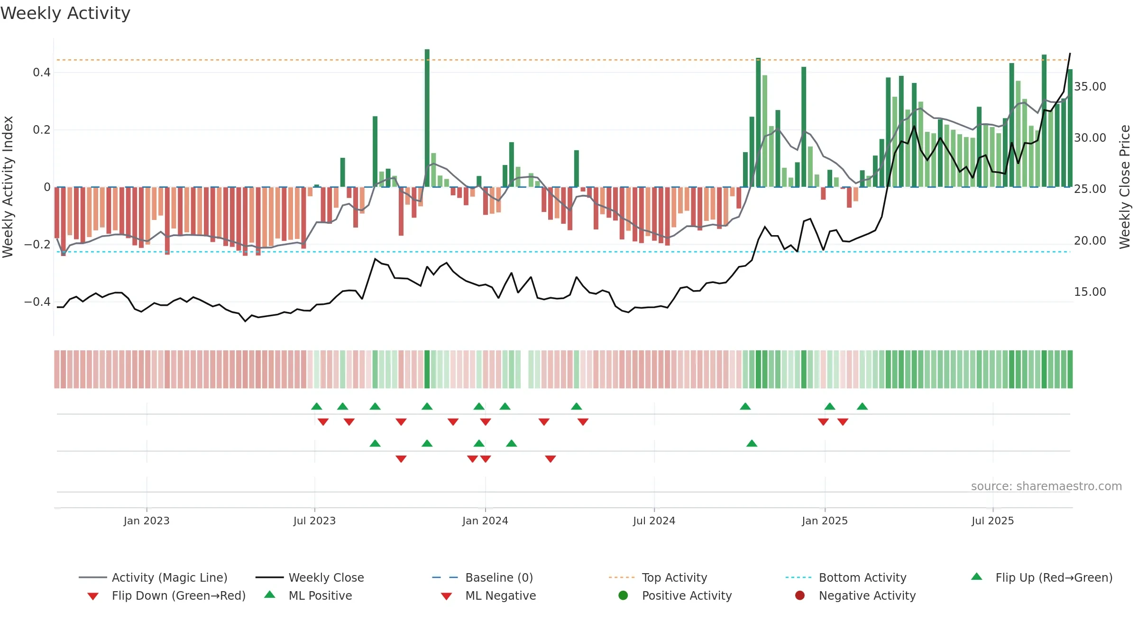
Task: Toggle the Top Activity legend entry
Action: pyautogui.click(x=658, y=577)
